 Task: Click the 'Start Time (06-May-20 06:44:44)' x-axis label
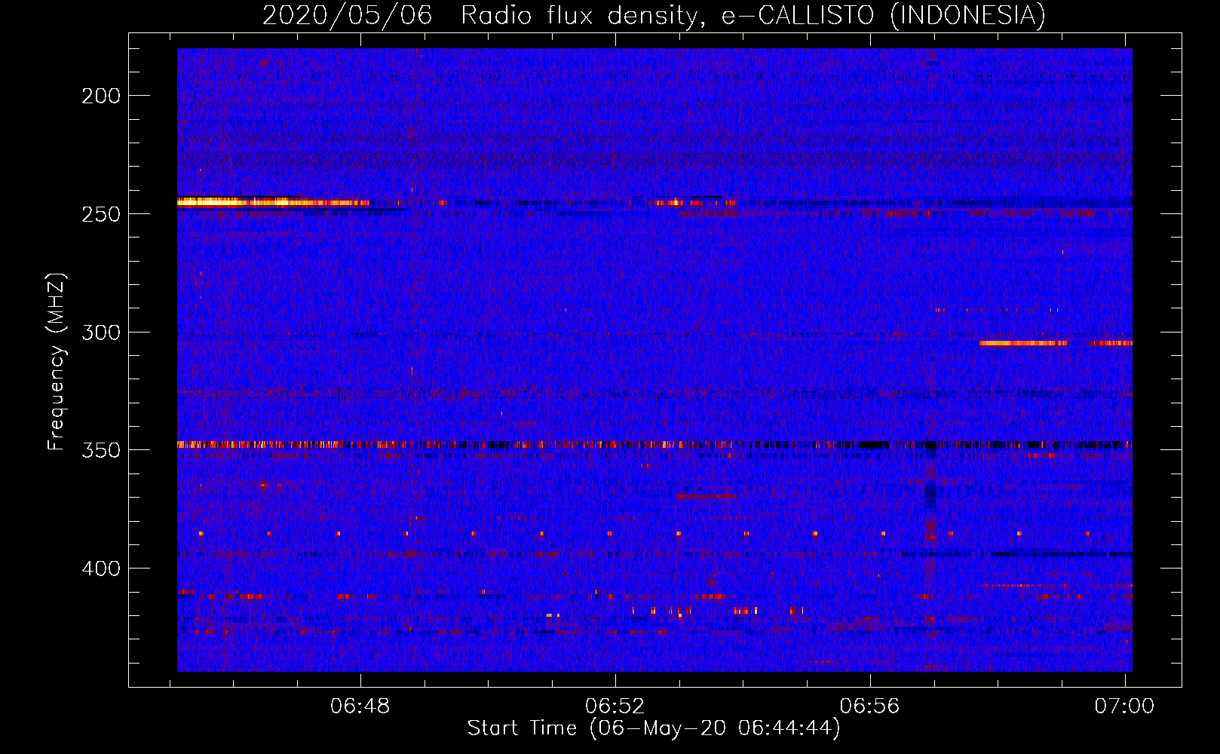click(654, 728)
